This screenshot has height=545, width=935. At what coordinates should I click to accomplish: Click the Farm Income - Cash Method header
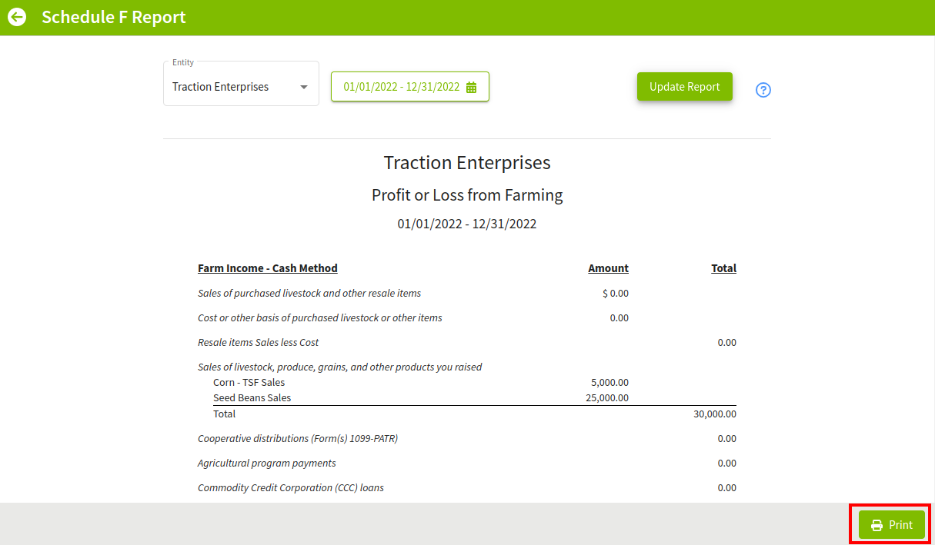[268, 268]
